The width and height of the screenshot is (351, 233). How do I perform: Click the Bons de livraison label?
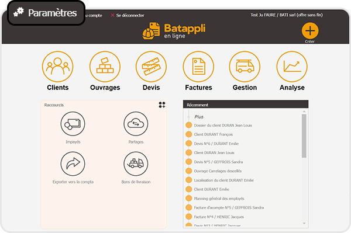pos(136,182)
